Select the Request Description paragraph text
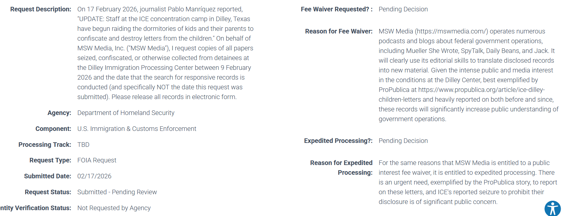Screen dimensions: 562x216 pyautogui.click(x=165, y=53)
